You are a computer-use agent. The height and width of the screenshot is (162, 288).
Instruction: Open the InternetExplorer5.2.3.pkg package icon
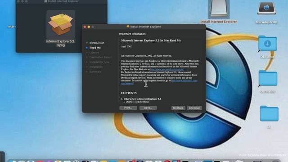[61, 24]
